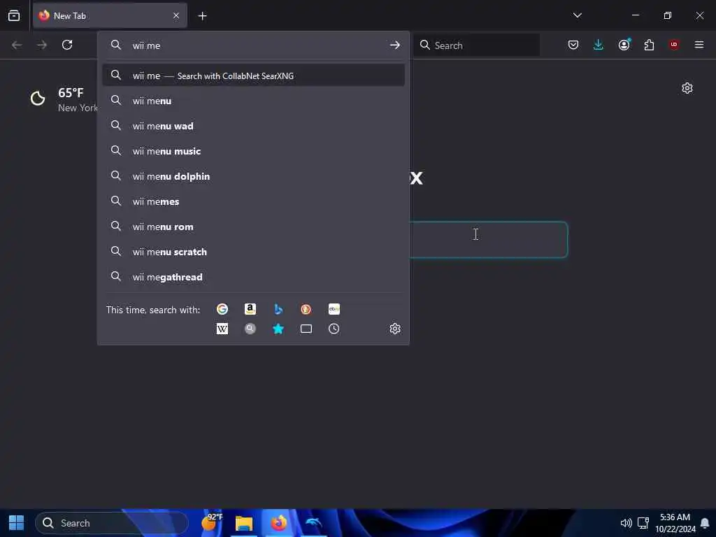Reload the current page

coord(67,45)
